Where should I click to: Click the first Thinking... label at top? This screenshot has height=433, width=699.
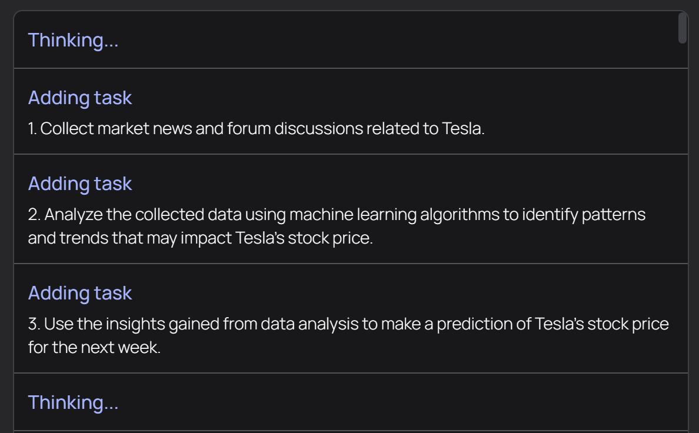click(x=73, y=40)
